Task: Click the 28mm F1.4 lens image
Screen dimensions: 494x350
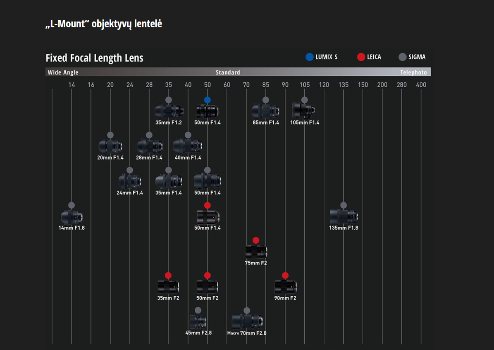Action: [150, 146]
